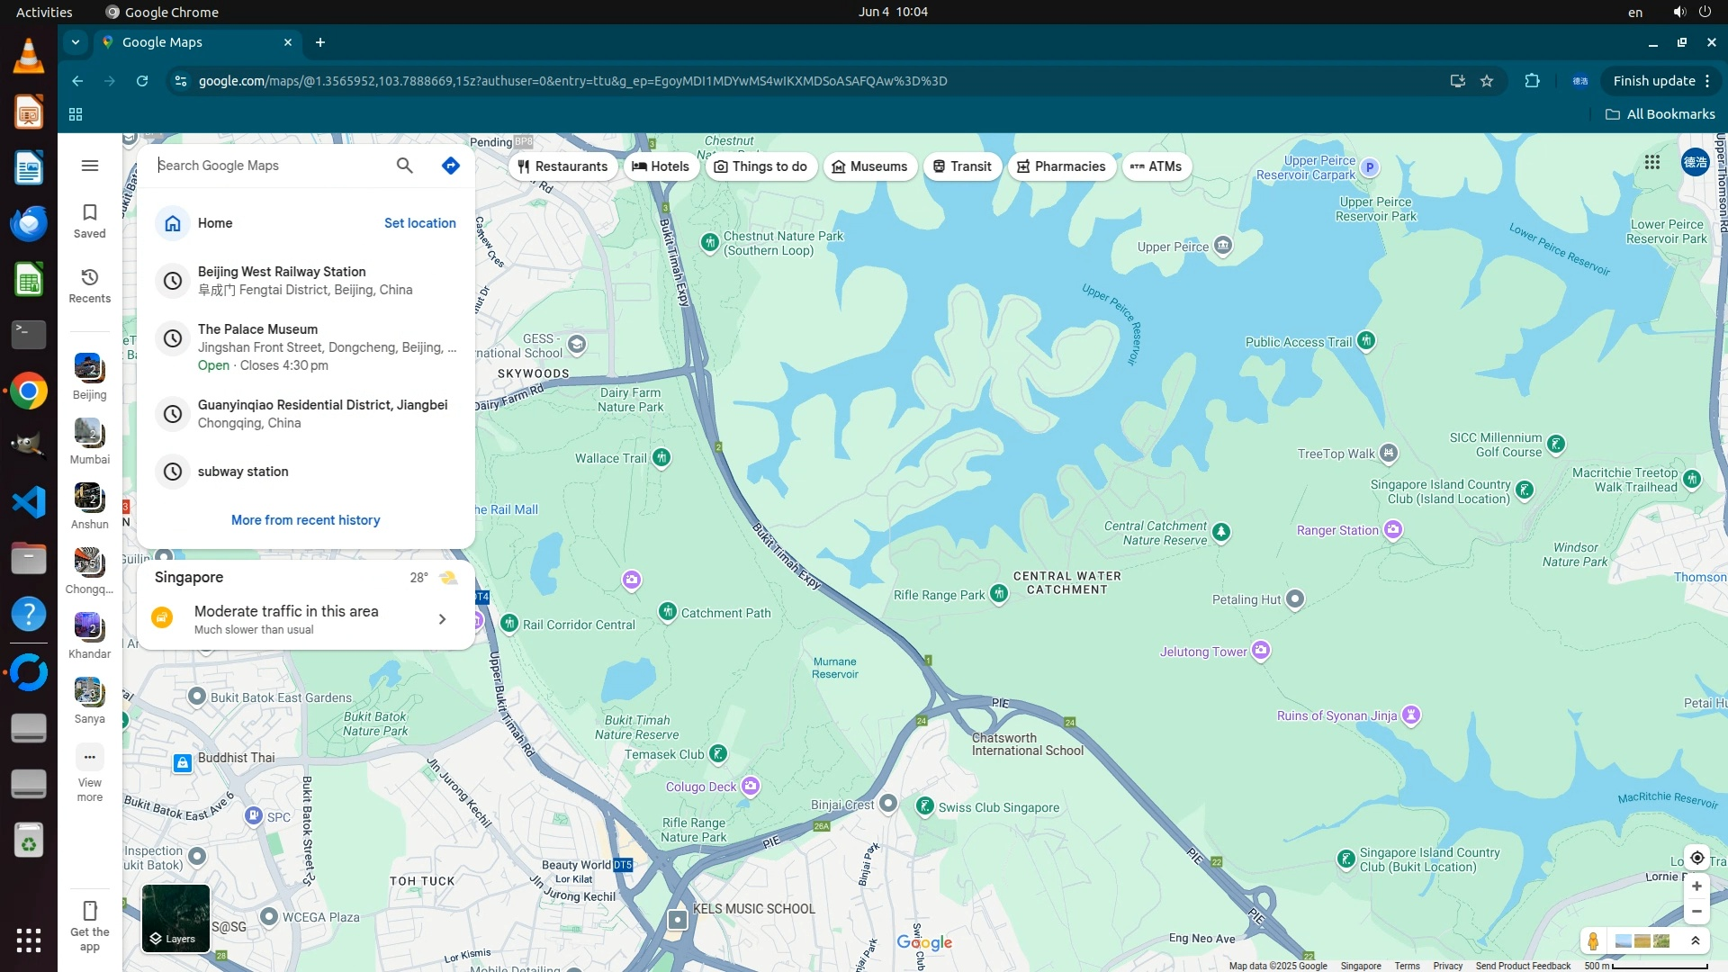Click the Directions icon in search box
The height and width of the screenshot is (972, 1728).
pos(451,166)
